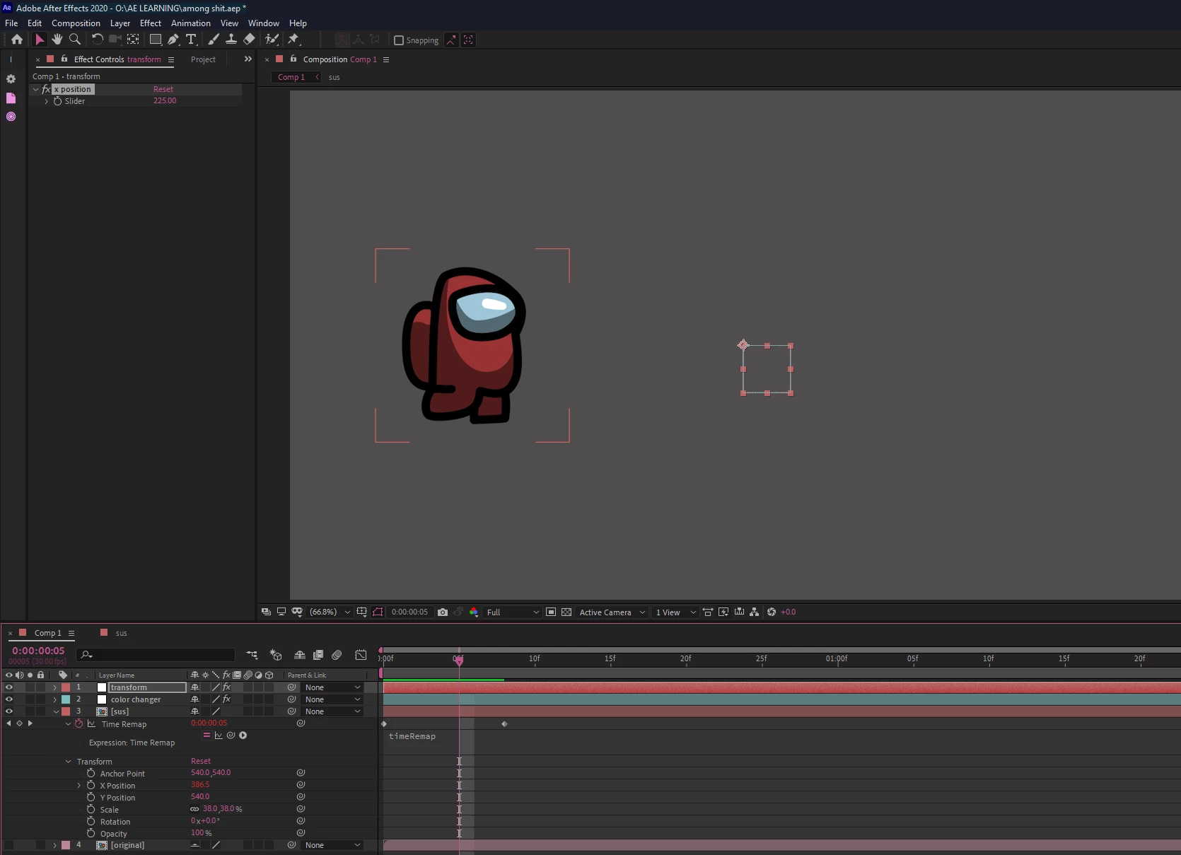Image resolution: width=1181 pixels, height=855 pixels.
Task: Select the Zoom magnifier tool
Action: [74, 40]
